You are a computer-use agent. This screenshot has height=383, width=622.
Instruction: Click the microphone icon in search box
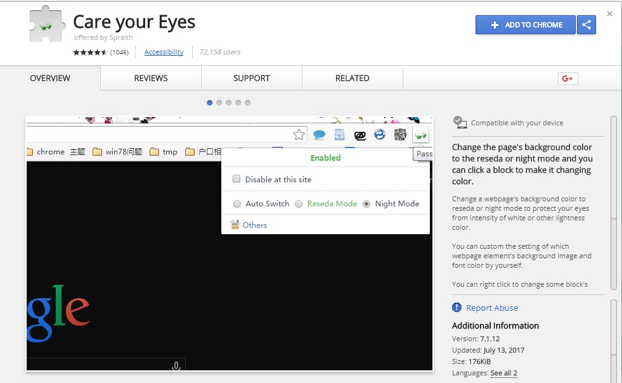click(176, 365)
